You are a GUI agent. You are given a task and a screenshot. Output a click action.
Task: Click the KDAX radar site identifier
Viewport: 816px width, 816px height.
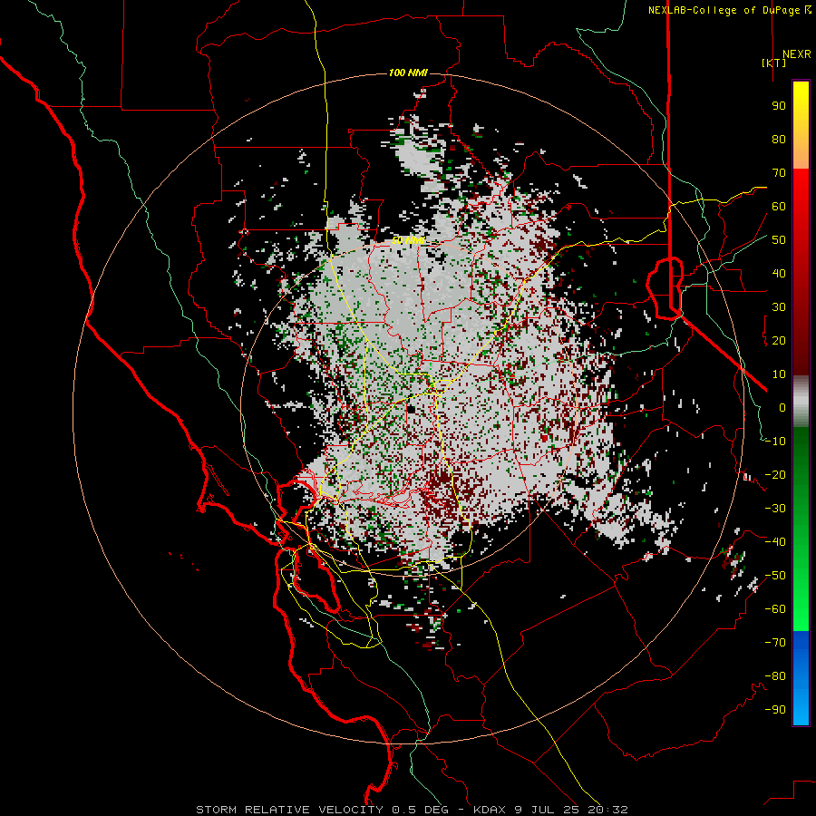(x=490, y=810)
